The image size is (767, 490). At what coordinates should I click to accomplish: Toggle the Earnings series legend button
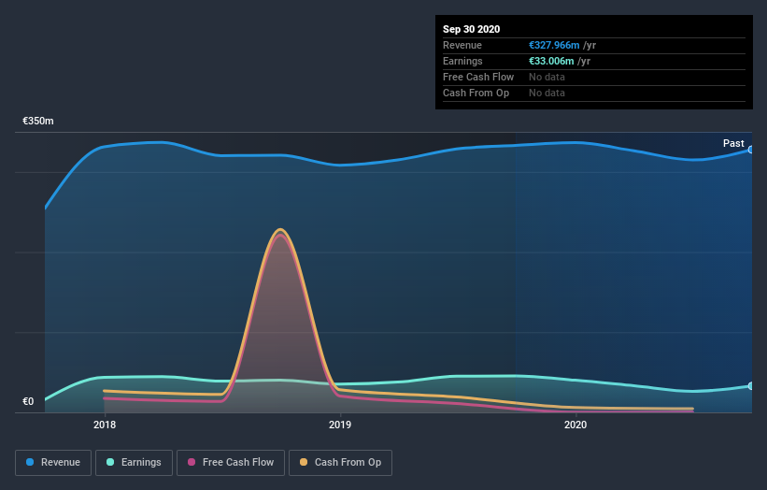tap(134, 463)
